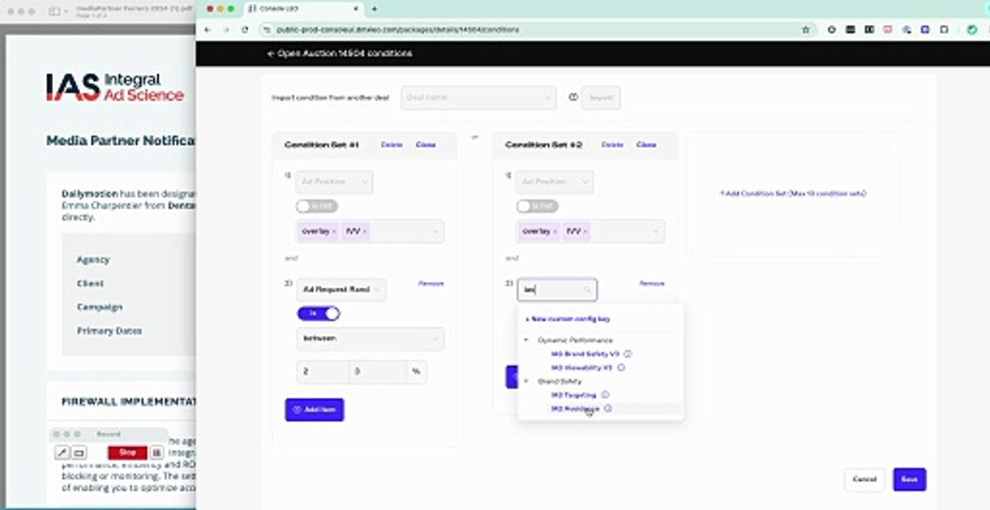Screen dimensions: 990x510
Task: Click the rectangle tool in Record window
Action: (x=79, y=453)
